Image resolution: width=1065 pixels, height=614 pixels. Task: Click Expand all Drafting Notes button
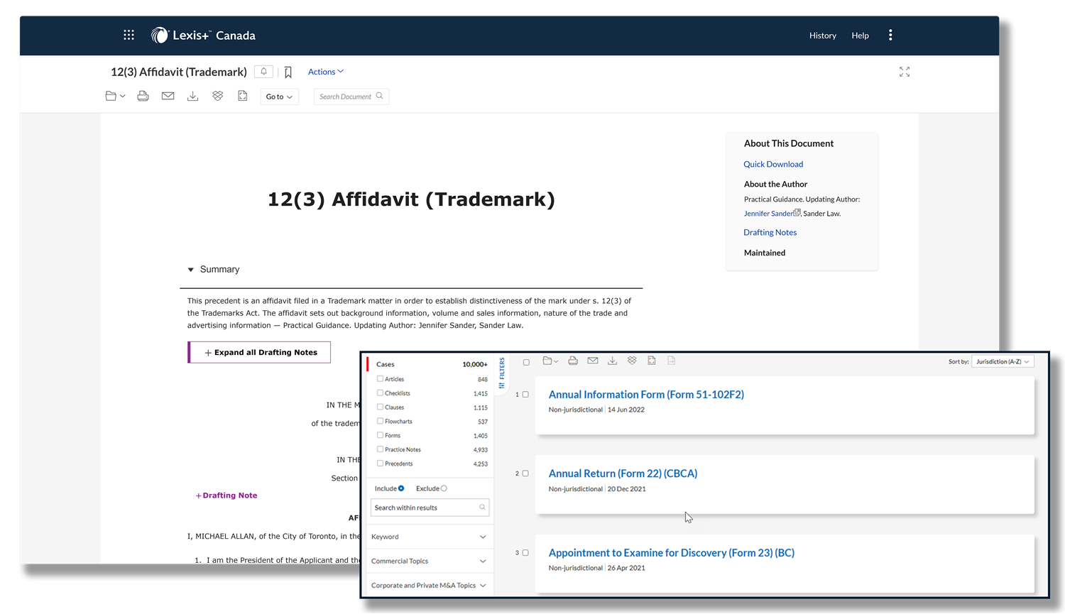point(260,352)
